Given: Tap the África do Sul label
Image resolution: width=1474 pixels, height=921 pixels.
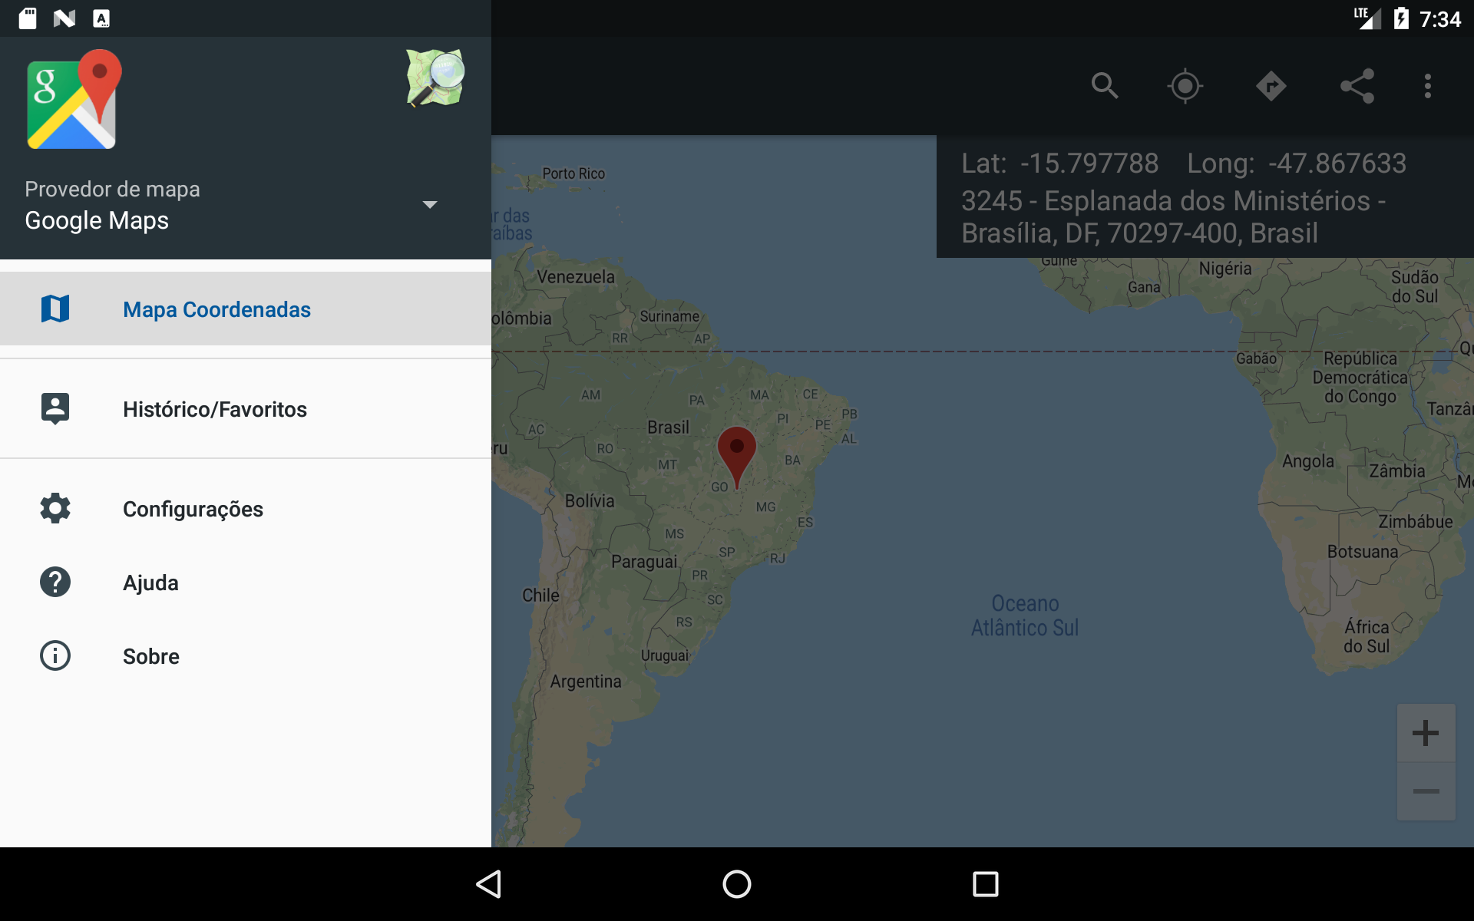Looking at the screenshot, I should tap(1367, 637).
